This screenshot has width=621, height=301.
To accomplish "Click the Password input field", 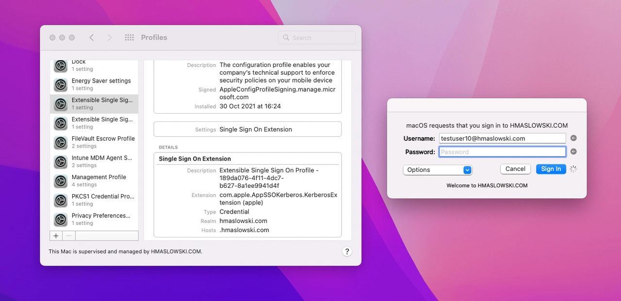I will [502, 152].
